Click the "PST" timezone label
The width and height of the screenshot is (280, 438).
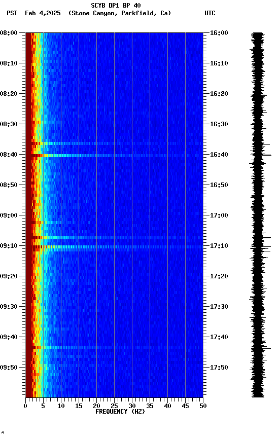click(x=12, y=13)
